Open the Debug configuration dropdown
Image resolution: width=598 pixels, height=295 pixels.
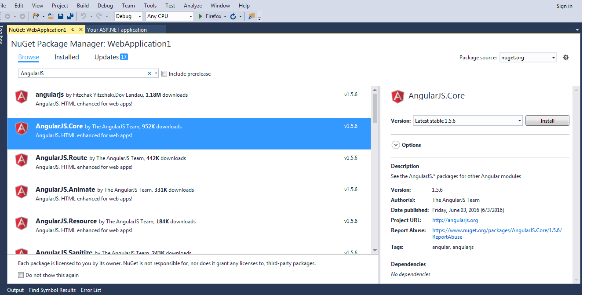pos(129,16)
